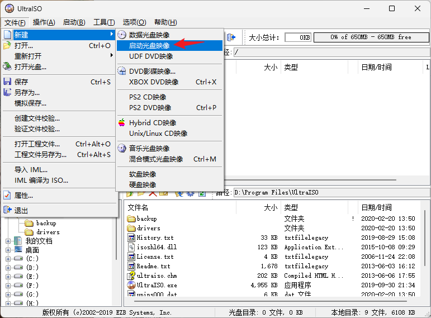431x318 pixels.
Task: Open the 帮助(H) menu
Action: click(165, 22)
